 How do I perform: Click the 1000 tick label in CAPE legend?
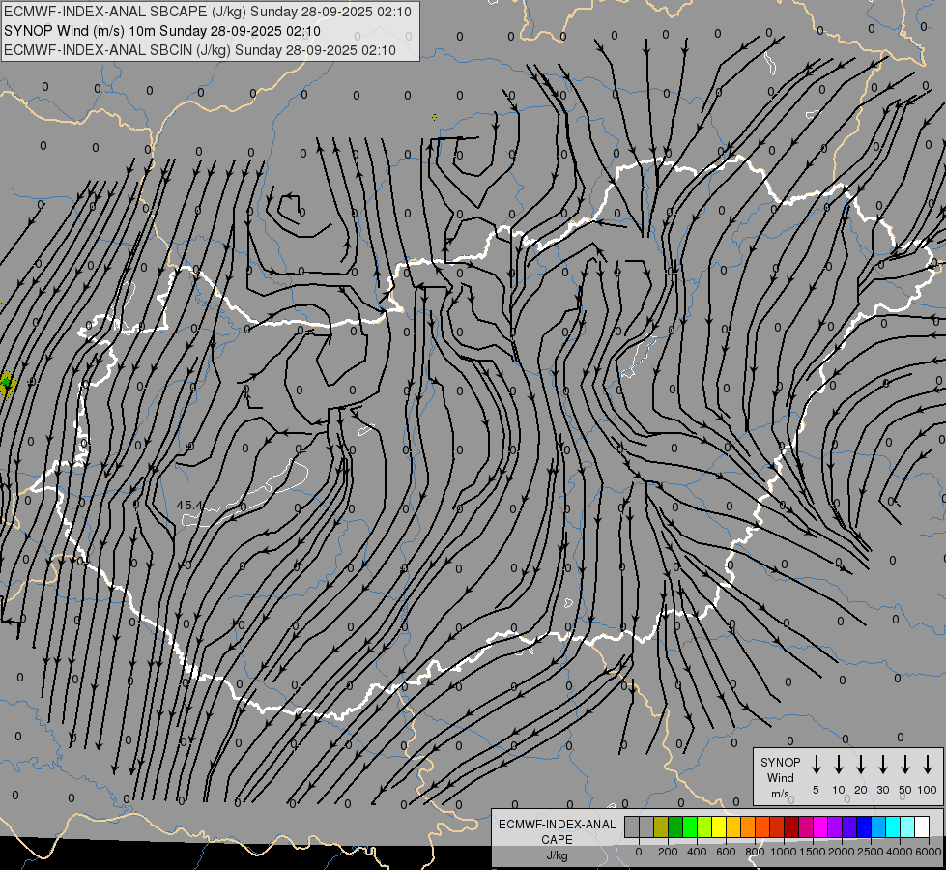click(x=784, y=852)
